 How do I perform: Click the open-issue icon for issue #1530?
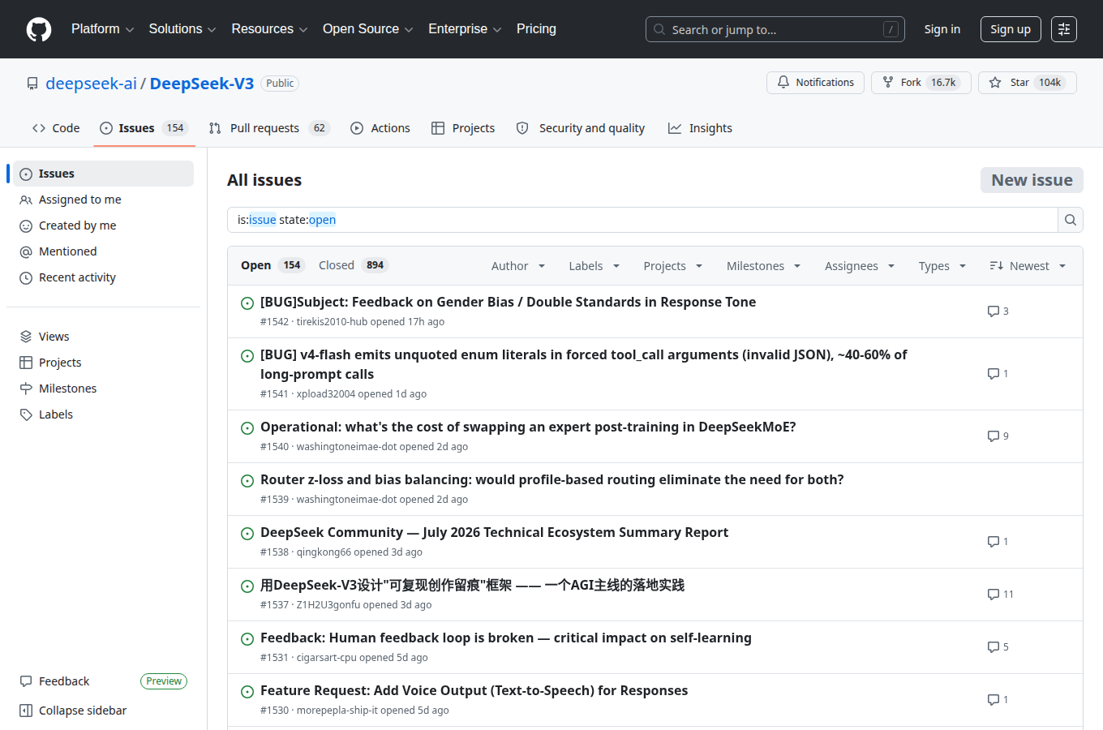(247, 692)
